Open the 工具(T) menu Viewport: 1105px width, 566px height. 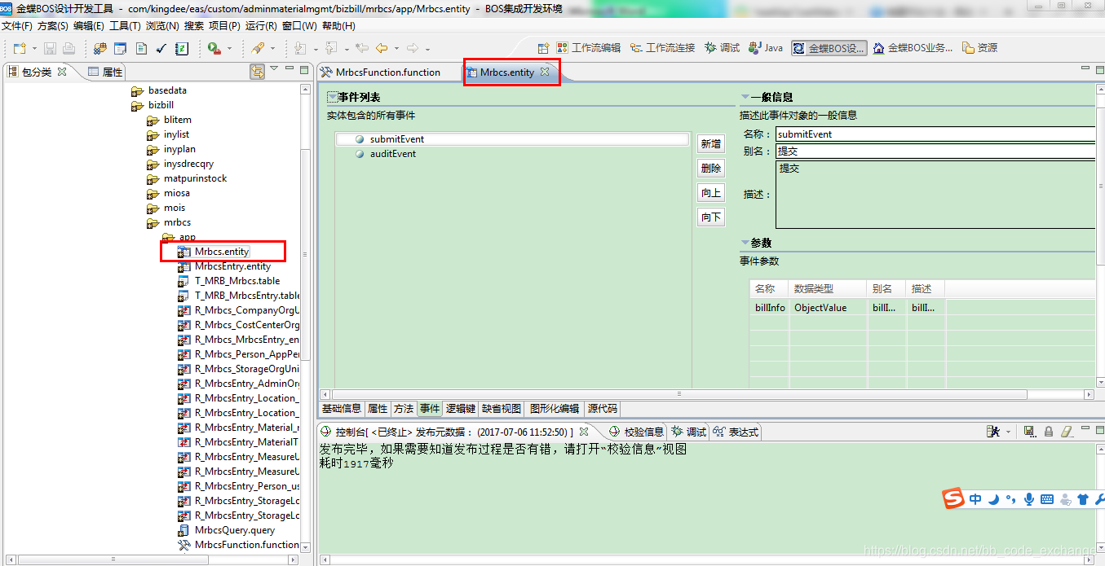(x=125, y=26)
